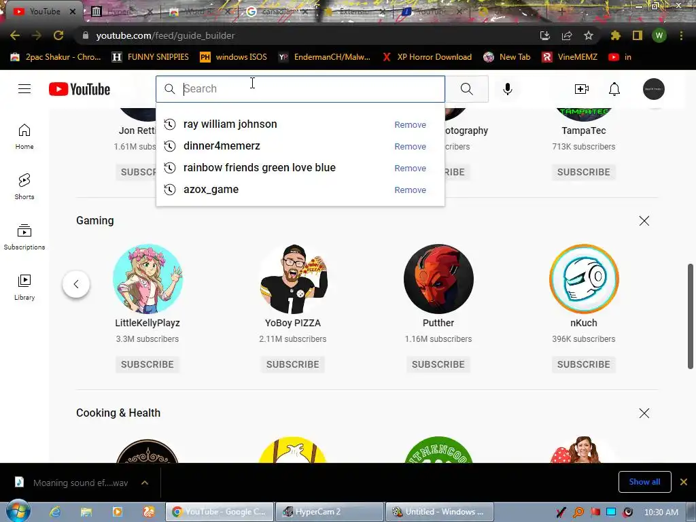The image size is (696, 522).
Task: Open FUNNY SNIPPIES bookmark
Action: [x=150, y=57]
